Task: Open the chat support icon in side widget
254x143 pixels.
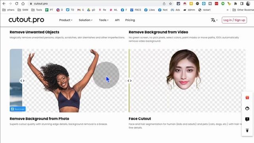Action: click(x=247, y=108)
